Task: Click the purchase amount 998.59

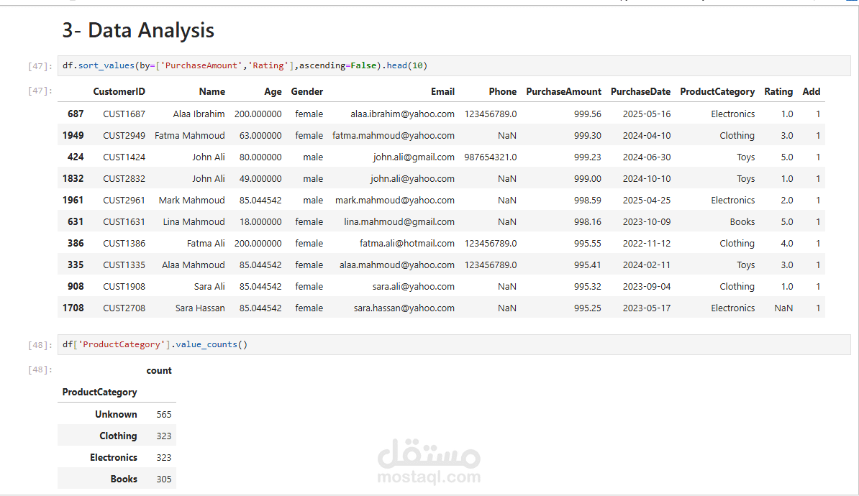Action: point(588,201)
